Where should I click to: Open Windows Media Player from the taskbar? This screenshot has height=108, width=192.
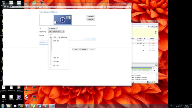(x=27, y=106)
